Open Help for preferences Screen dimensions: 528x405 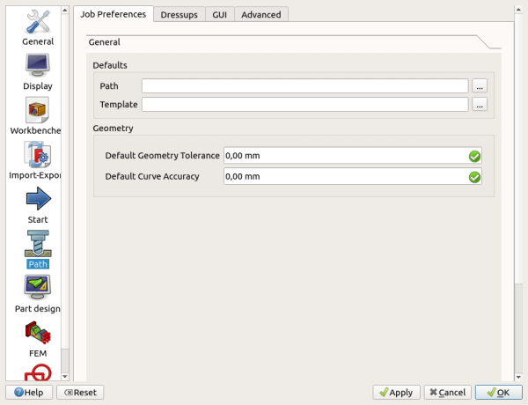pyautogui.click(x=29, y=392)
